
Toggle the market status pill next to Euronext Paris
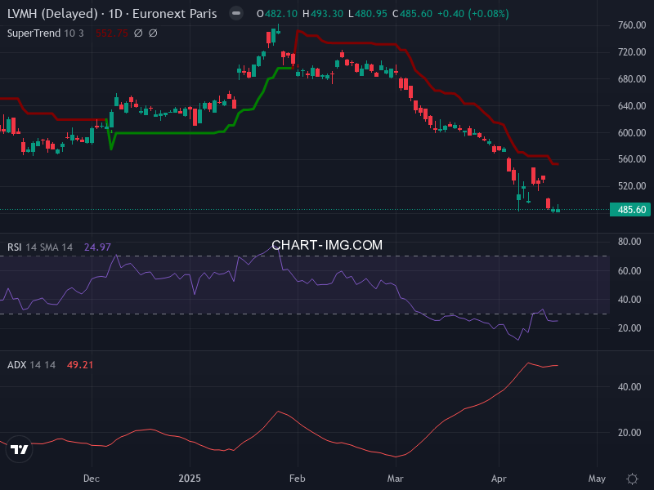(236, 13)
